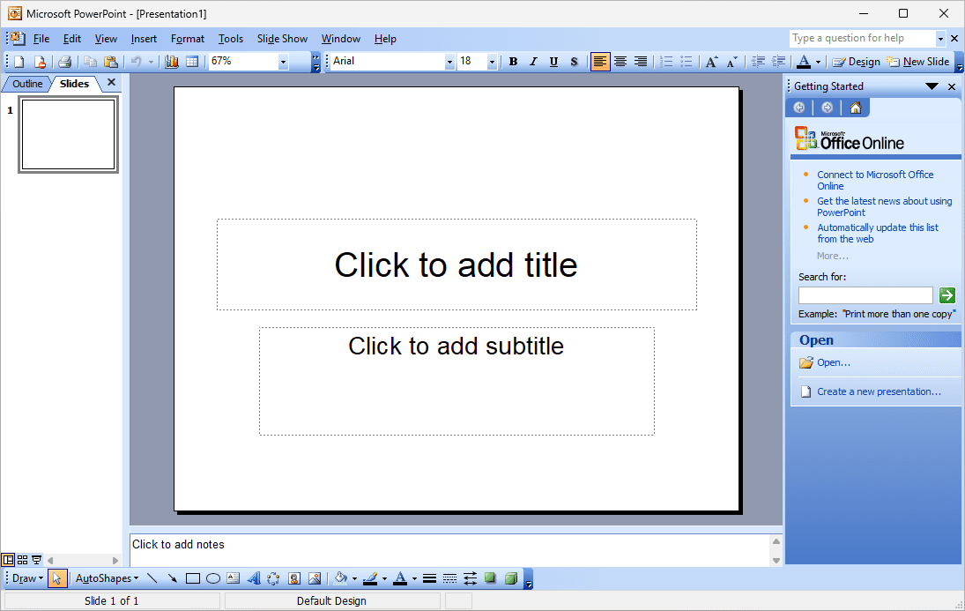This screenshot has width=965, height=611.
Task: Click the Permission document icon in the toolbar
Action: point(40,62)
